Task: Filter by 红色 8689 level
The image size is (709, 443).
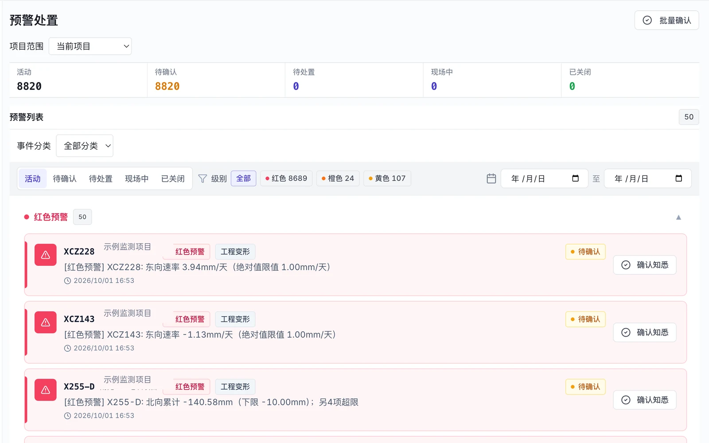Action: click(x=286, y=178)
